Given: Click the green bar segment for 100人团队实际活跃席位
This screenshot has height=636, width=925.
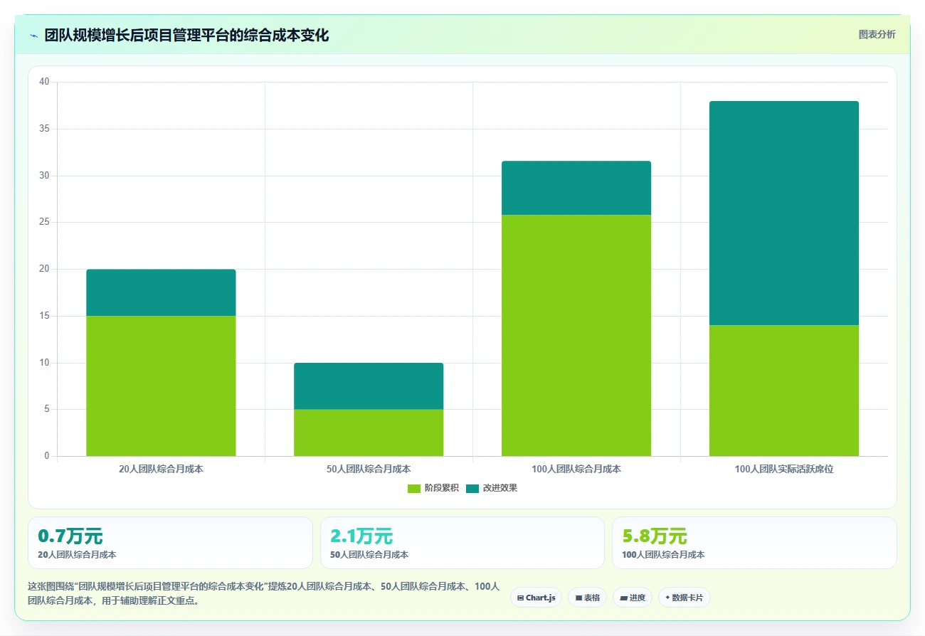Looking at the screenshot, I should (x=784, y=391).
